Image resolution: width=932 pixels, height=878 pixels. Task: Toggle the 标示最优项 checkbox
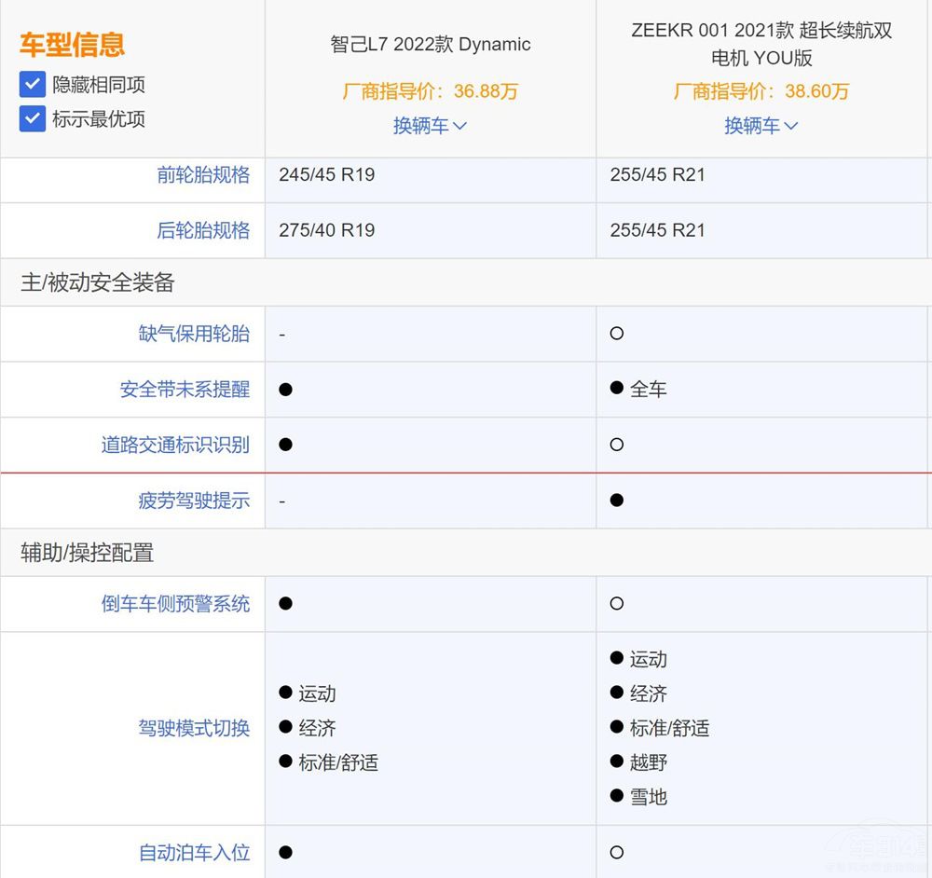[33, 119]
